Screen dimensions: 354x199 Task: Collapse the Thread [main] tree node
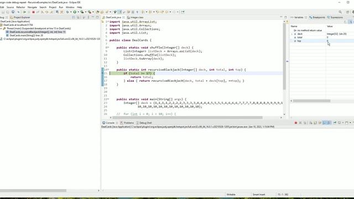click(1, 29)
